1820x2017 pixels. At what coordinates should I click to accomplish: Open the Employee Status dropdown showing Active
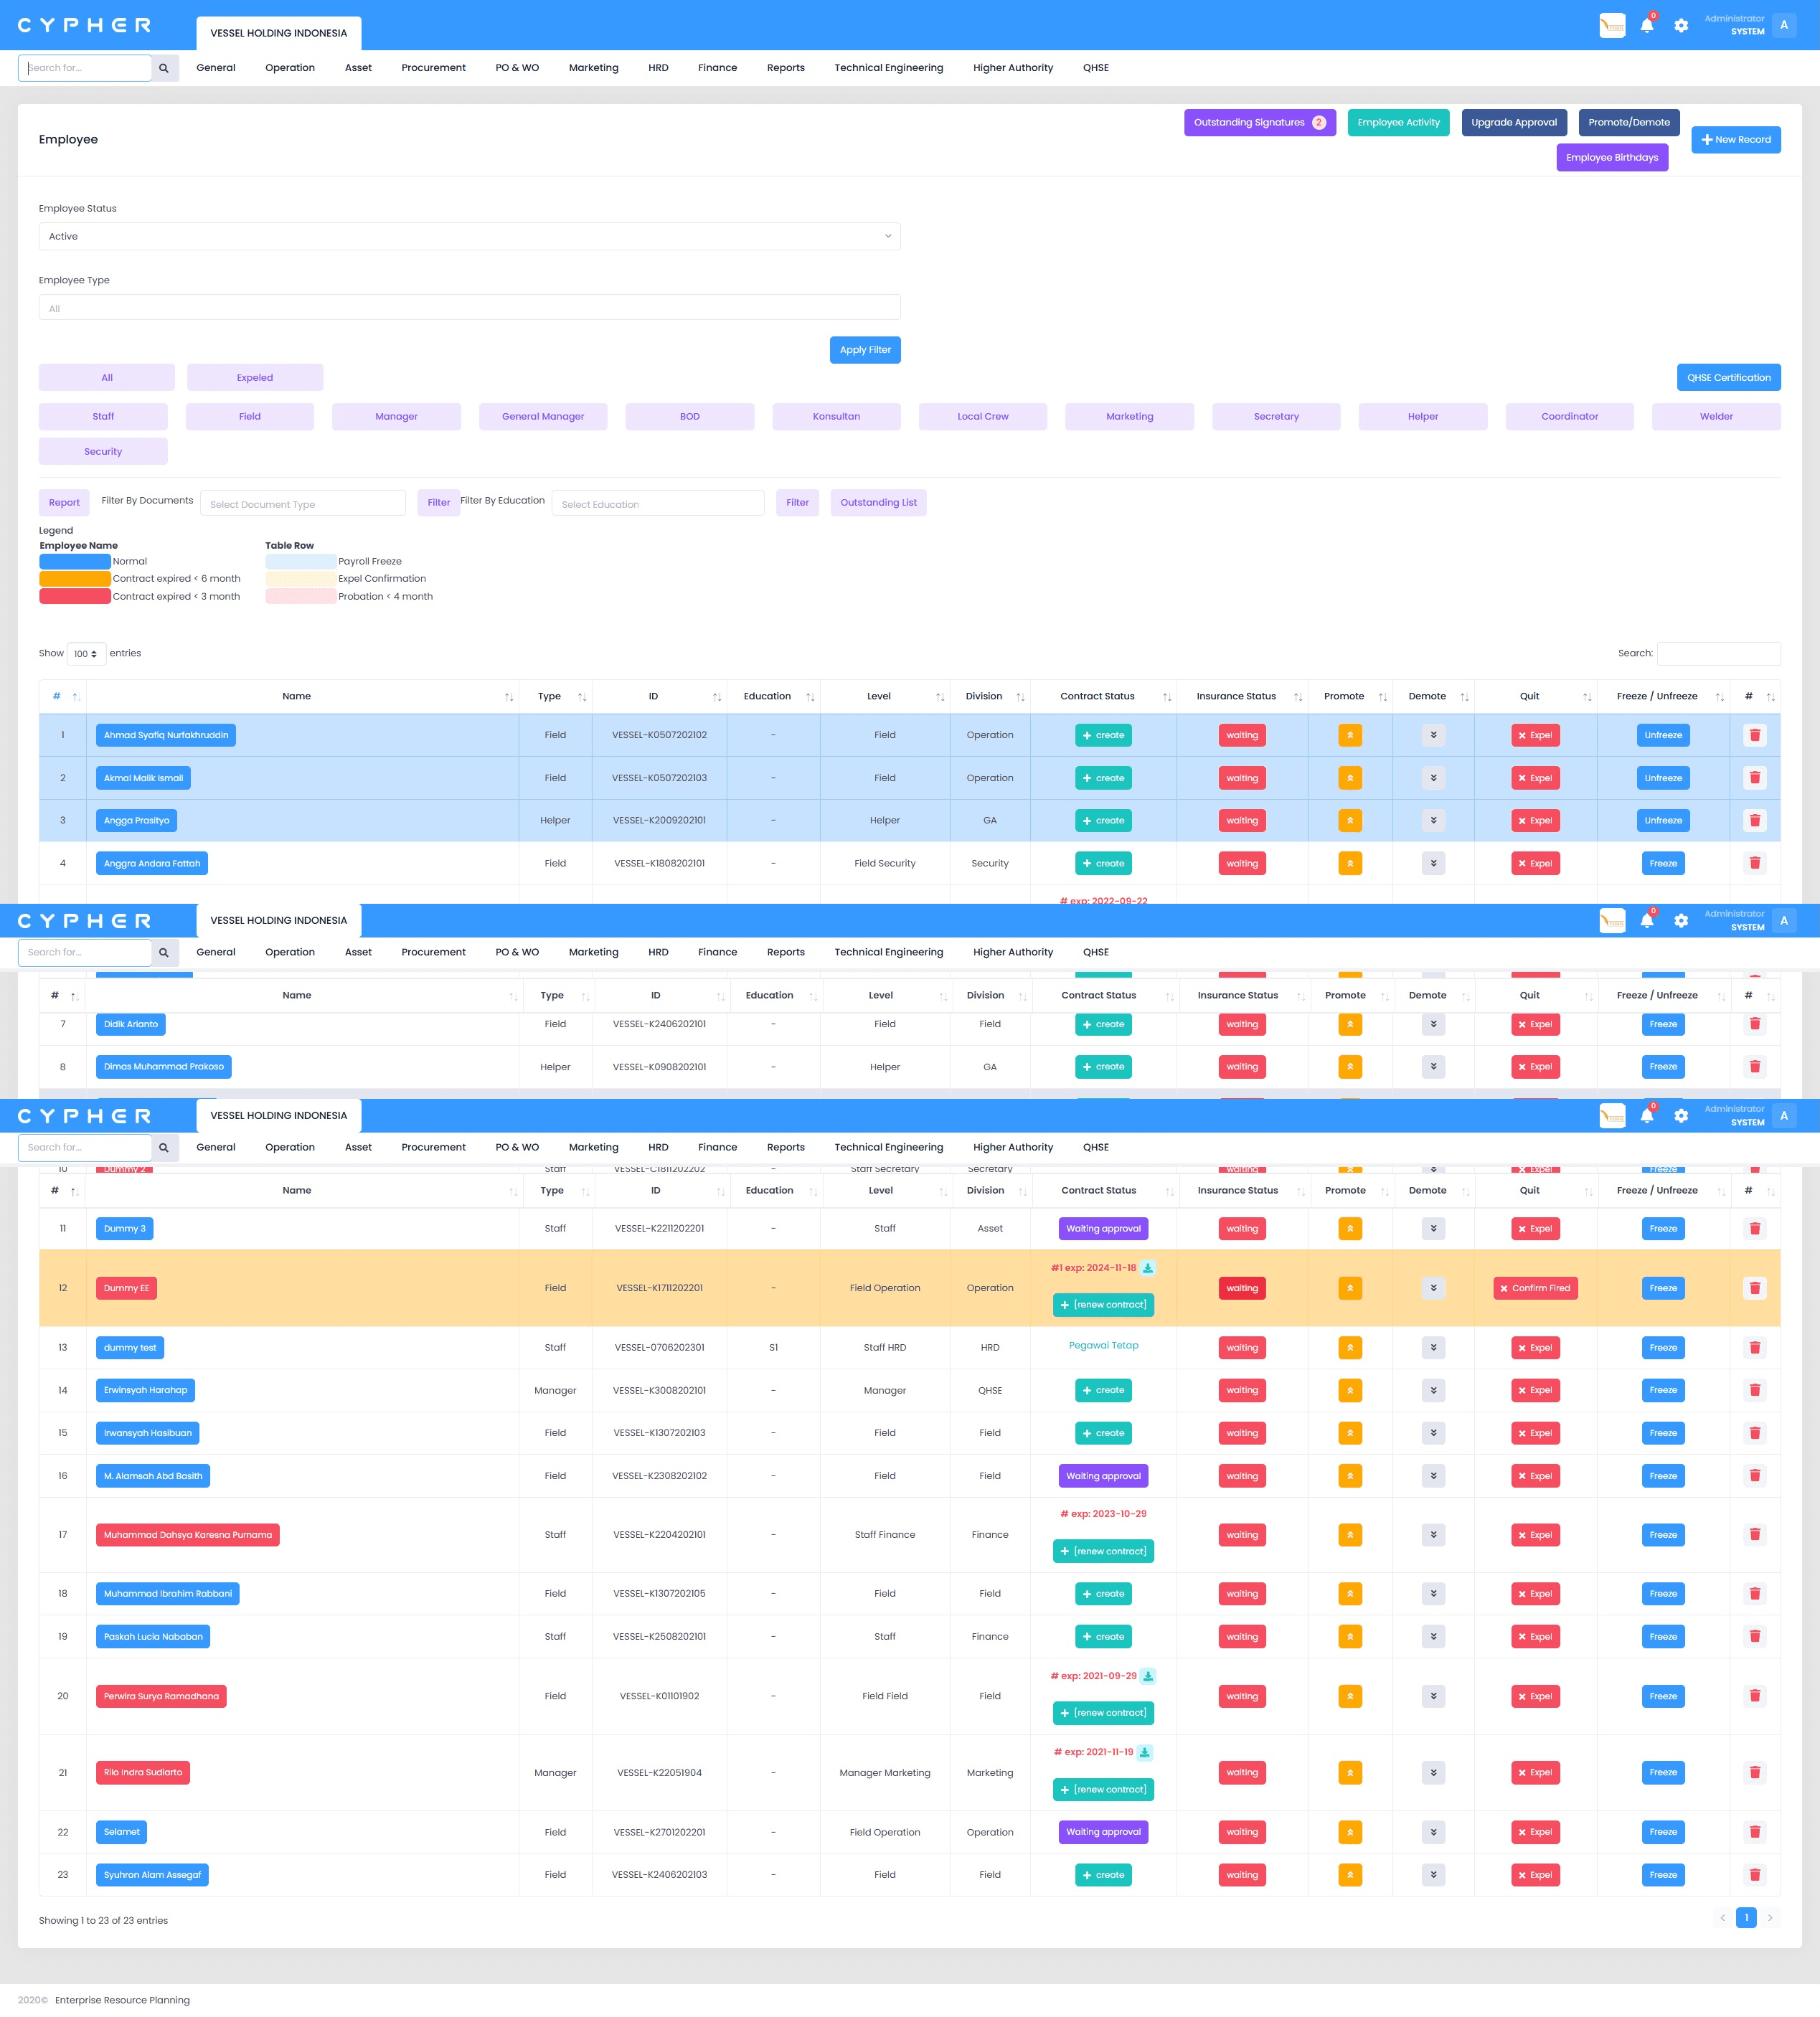pos(469,237)
